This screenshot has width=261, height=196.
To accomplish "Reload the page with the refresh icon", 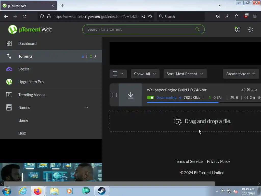I will pyautogui.click(x=24, y=17).
